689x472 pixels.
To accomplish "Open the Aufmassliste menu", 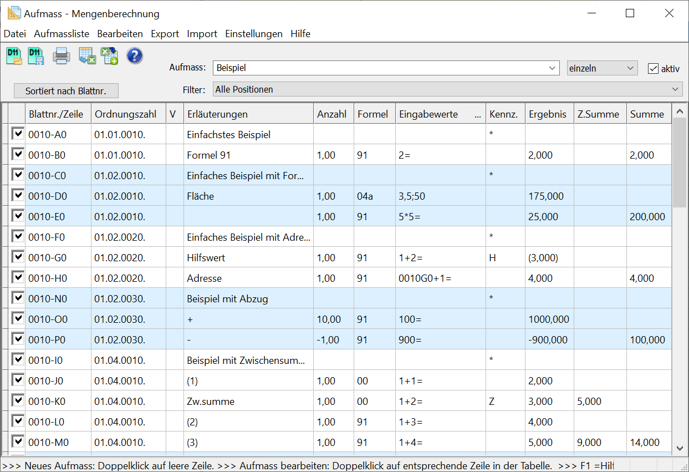I will [62, 34].
